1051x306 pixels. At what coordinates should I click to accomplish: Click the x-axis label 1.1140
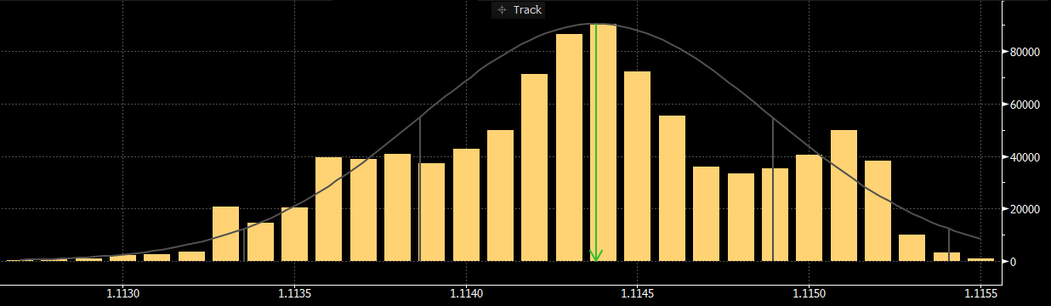[465, 294]
